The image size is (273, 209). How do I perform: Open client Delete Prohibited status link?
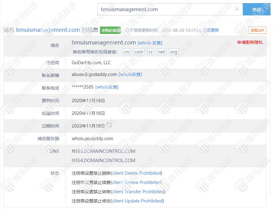136,173
